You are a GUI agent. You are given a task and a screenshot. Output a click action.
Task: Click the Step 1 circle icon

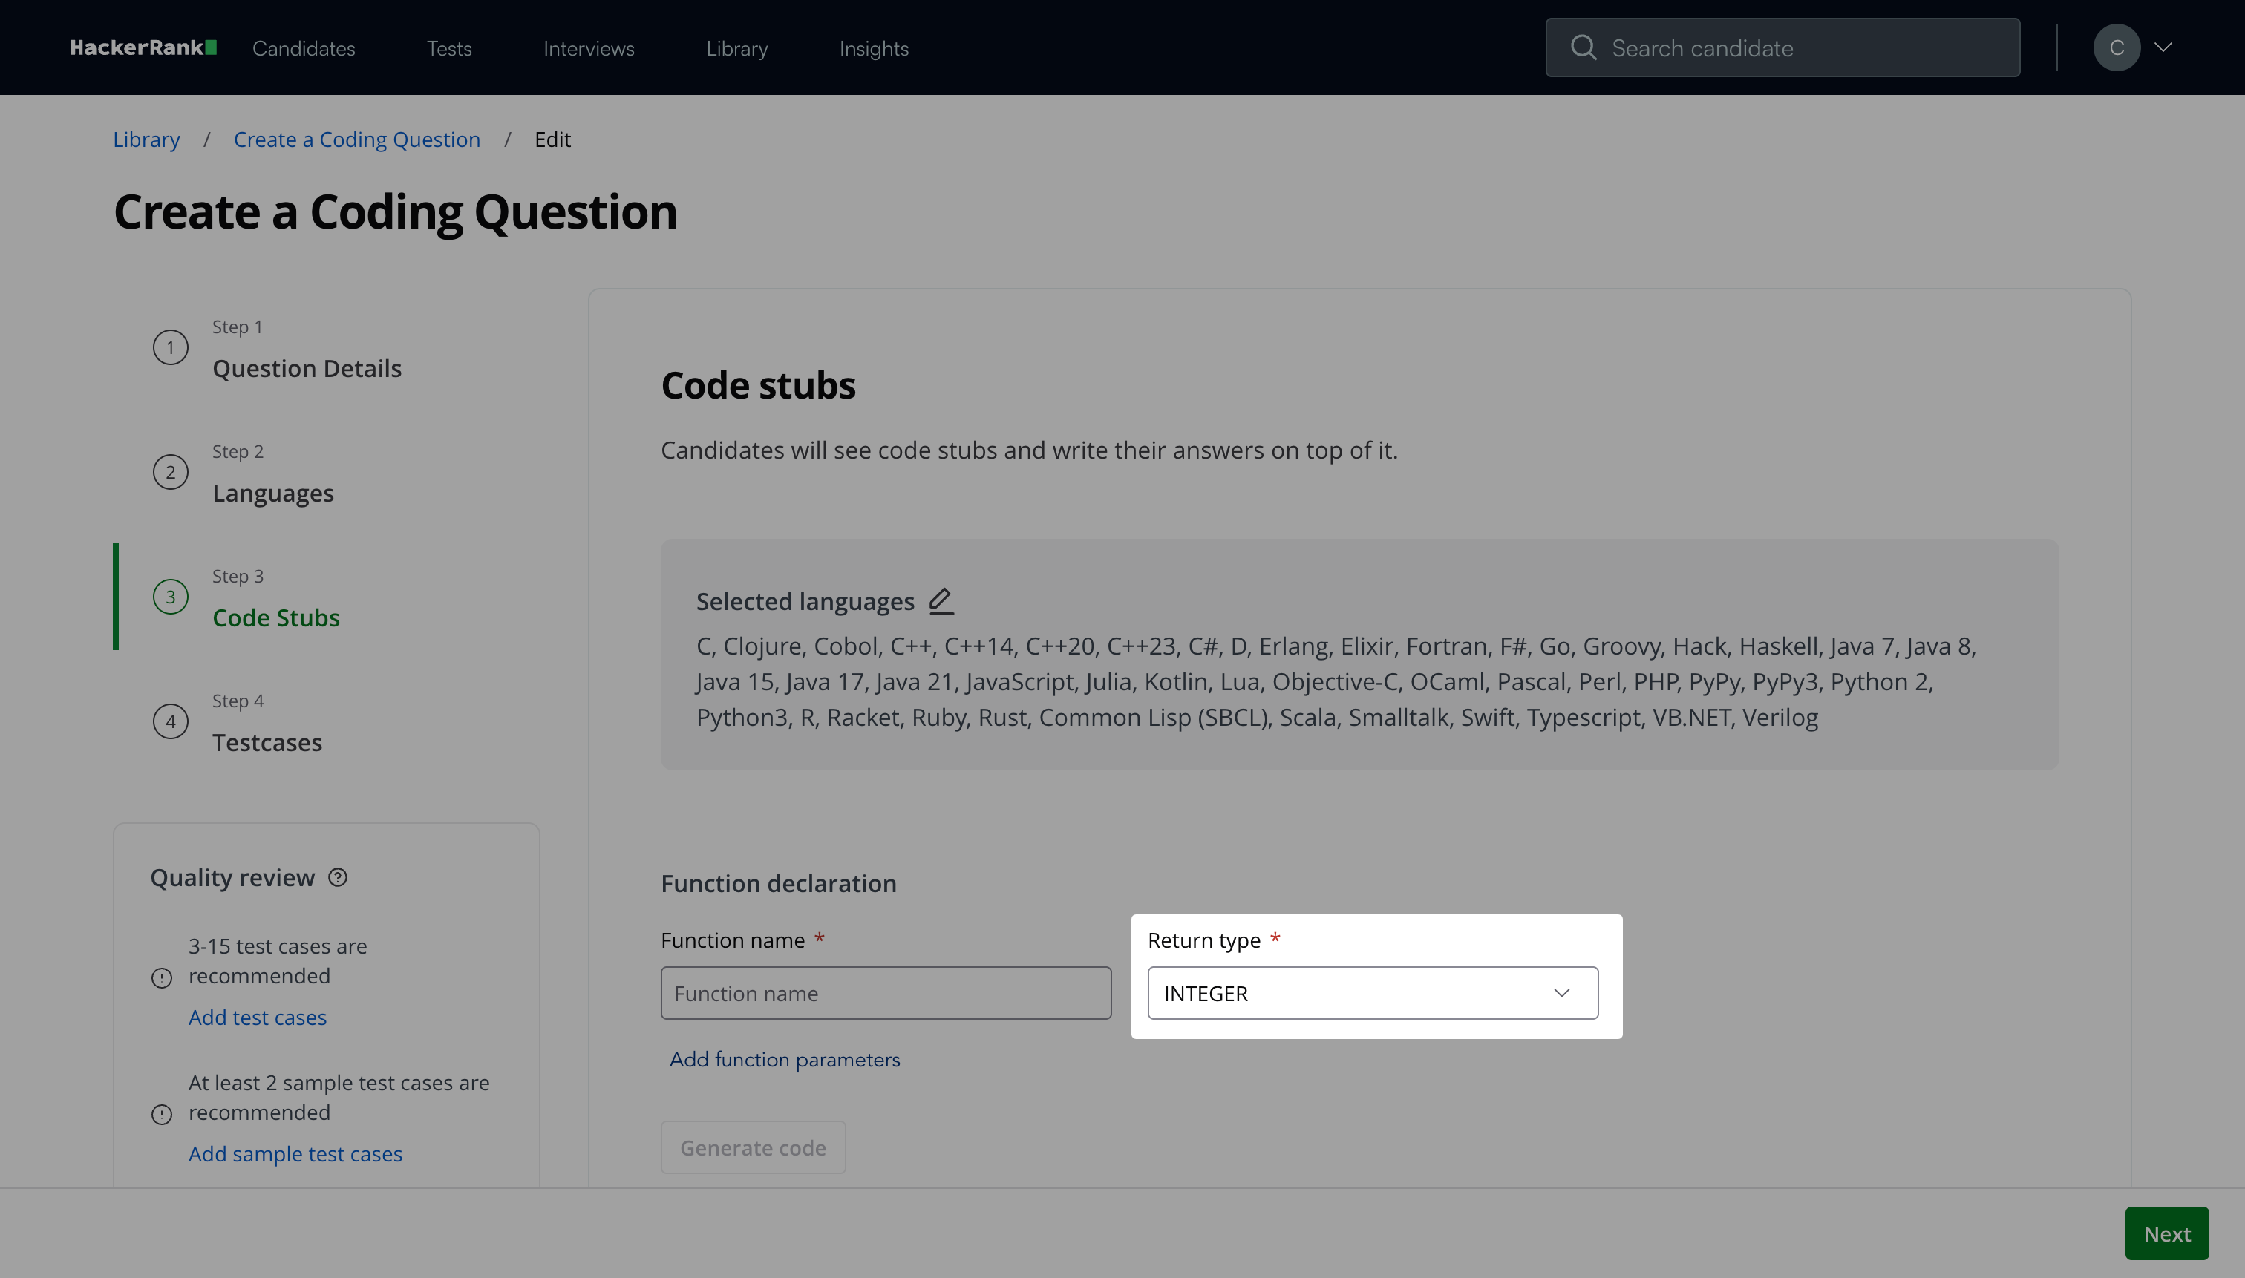click(x=170, y=347)
